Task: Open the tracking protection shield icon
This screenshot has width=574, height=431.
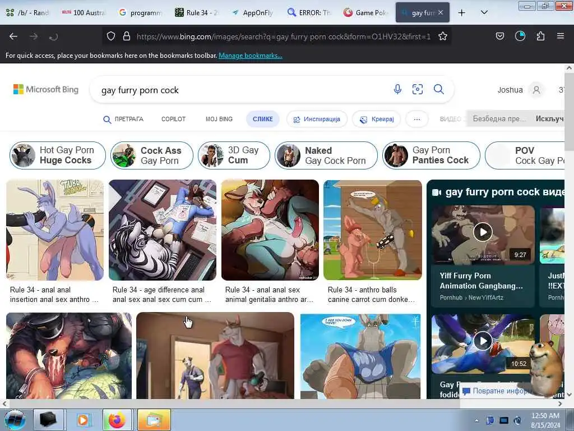Action: pyautogui.click(x=111, y=36)
